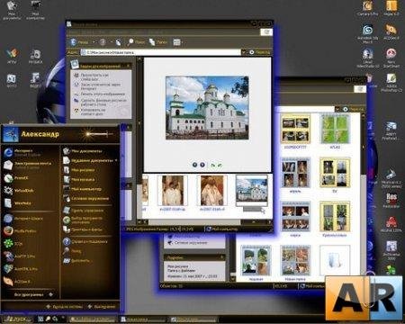Viewport: 405px width, 324px height.
Task: Open Nero StartSmart desktop icon
Action: coord(391,58)
